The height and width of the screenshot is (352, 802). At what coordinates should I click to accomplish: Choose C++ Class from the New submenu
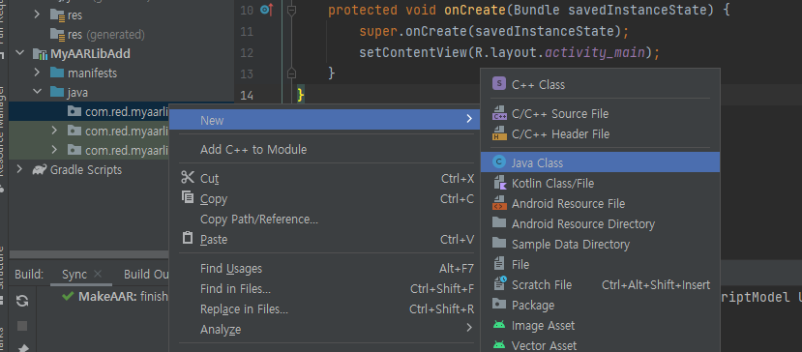pos(601,84)
